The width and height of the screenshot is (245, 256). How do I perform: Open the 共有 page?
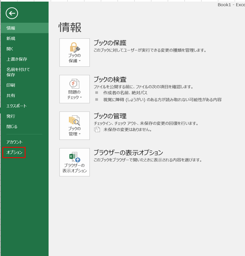[x=25, y=96]
